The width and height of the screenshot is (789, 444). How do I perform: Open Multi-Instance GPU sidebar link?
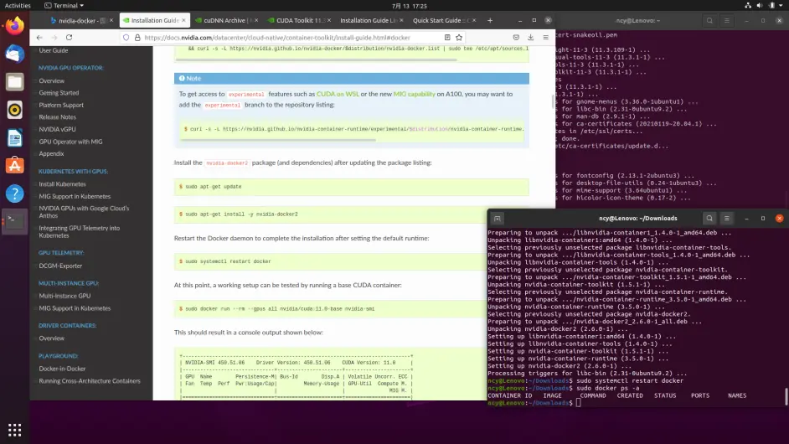tap(64, 296)
